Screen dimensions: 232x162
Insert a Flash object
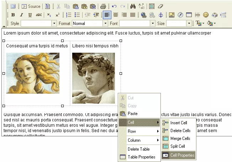180,15
